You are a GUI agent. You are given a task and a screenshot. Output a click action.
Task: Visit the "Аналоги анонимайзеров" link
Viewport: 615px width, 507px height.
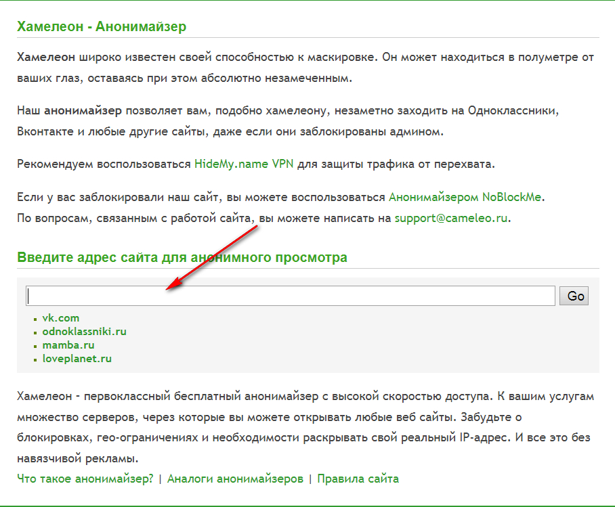tap(235, 479)
